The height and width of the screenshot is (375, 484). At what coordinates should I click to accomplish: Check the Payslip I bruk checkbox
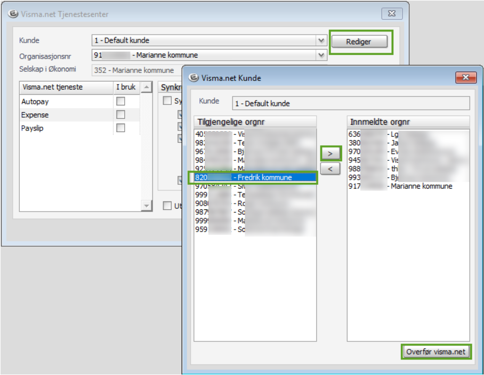tap(120, 128)
